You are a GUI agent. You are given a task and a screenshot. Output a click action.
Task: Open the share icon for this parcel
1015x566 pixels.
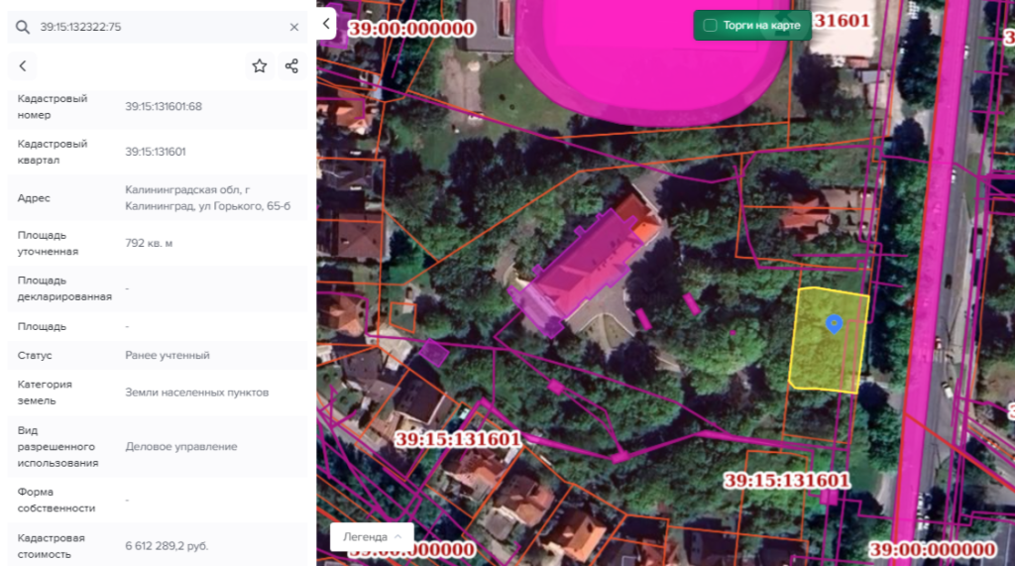coord(291,66)
